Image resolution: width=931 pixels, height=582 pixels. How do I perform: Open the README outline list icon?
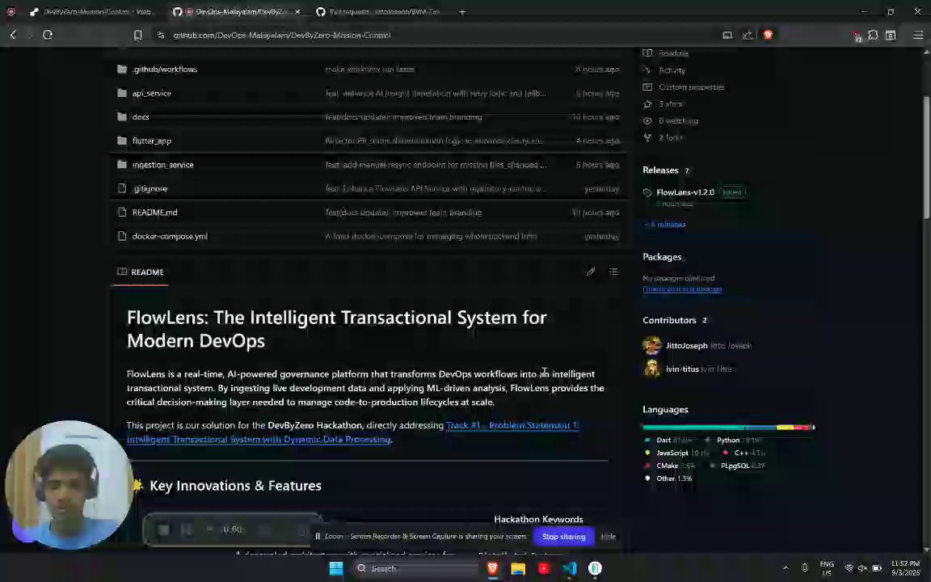tap(613, 272)
